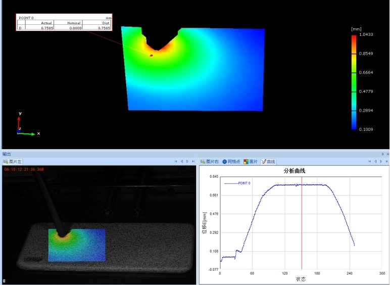The height and width of the screenshot is (285, 390).
Task: Jump to last frame in left image panel
Action: (x=193, y=162)
